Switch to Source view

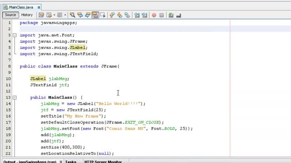click(x=10, y=15)
